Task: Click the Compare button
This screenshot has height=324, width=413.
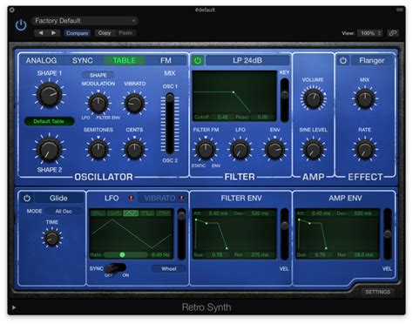Action: (77, 33)
